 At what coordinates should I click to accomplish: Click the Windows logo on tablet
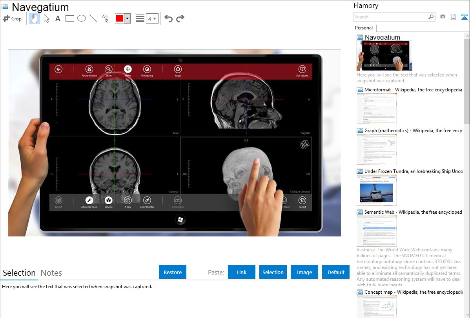[x=180, y=220]
